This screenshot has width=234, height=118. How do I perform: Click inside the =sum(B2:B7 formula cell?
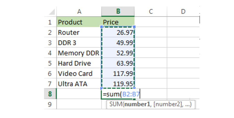(118, 94)
